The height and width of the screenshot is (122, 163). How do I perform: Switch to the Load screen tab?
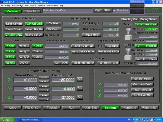tap(12, 108)
